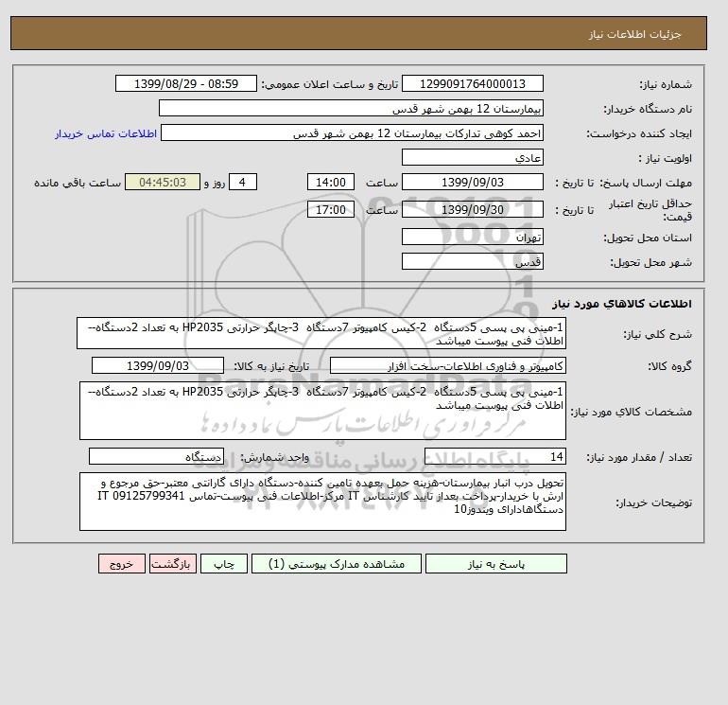Open مشاهده مدارک پیوستی (1) attachments
The width and height of the screenshot is (728, 705).
[337, 564]
